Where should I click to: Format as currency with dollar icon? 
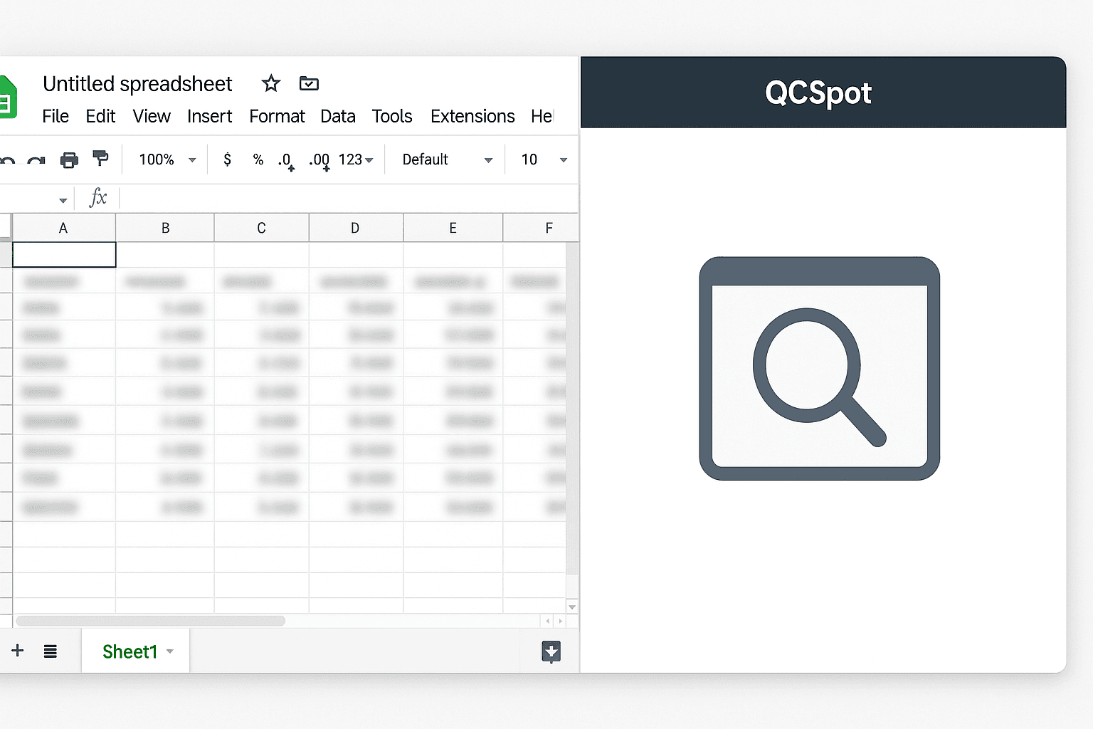tap(227, 159)
